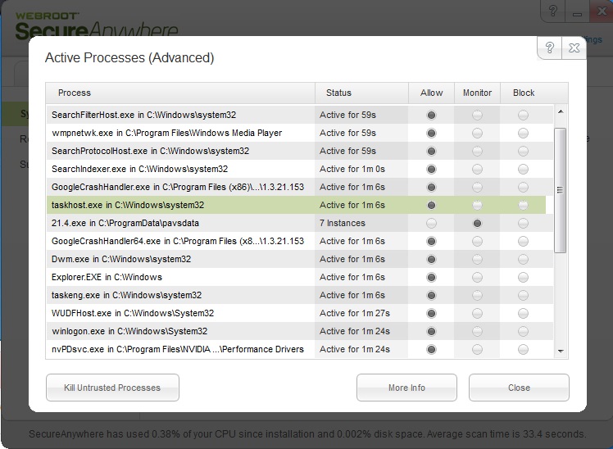Click the Allow column header
The image size is (613, 449).
point(431,93)
